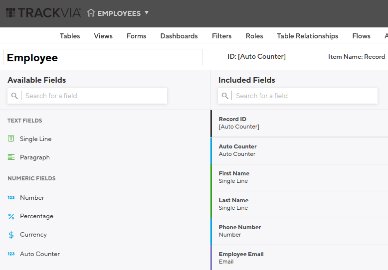Click the Included Fields heading
Image resolution: width=388 pixels, height=270 pixels.
click(x=247, y=80)
